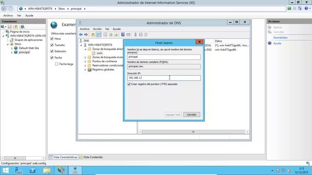Click the Agregar host button
Image resolution: width=312 pixels, height=175 pixels.
pyautogui.click(x=173, y=115)
